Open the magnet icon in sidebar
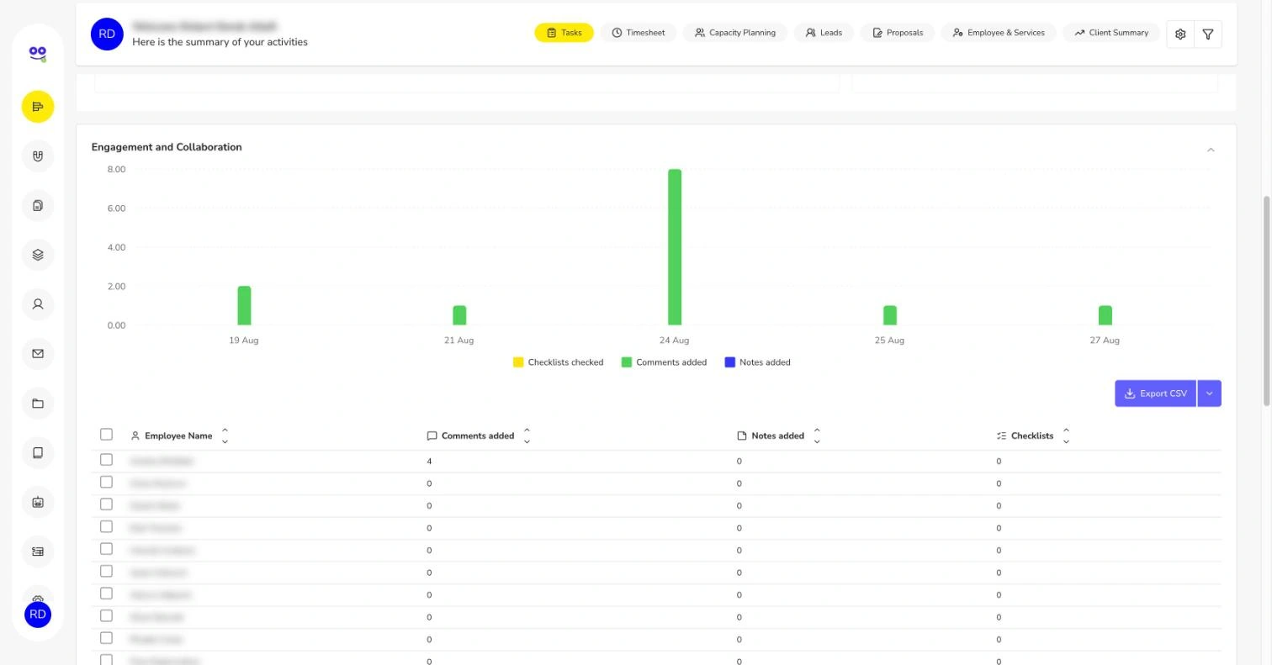 click(38, 156)
